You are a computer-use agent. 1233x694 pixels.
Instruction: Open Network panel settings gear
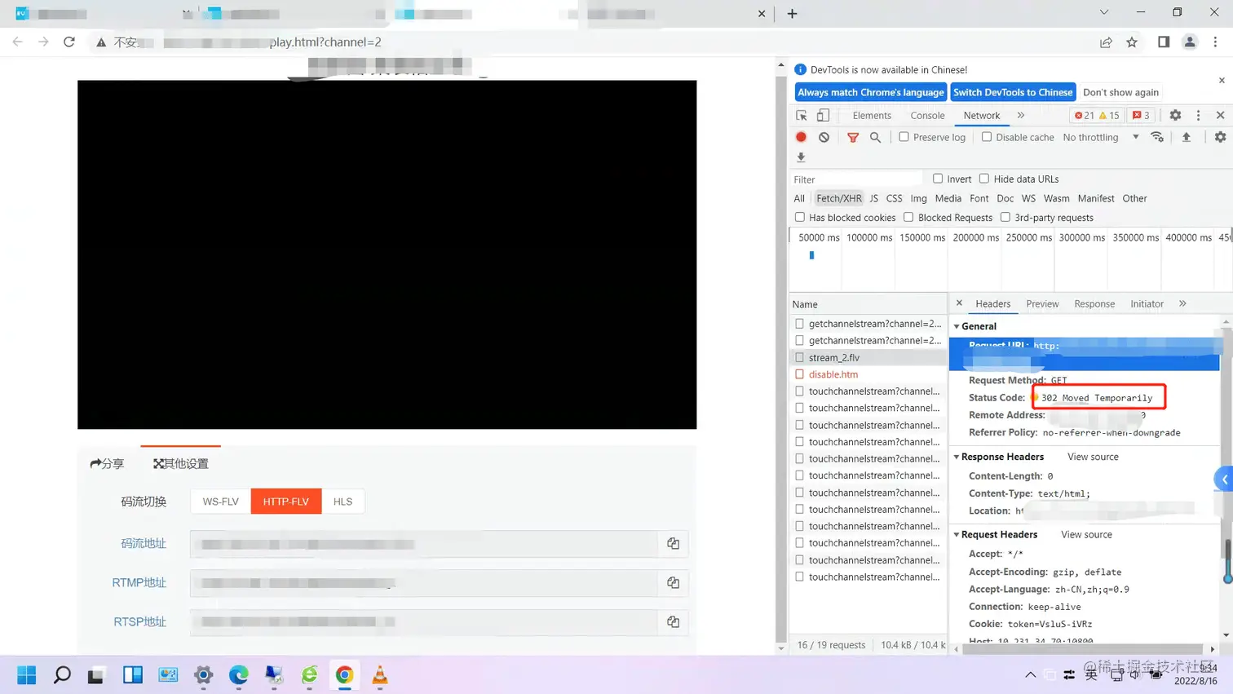pyautogui.click(x=1220, y=137)
